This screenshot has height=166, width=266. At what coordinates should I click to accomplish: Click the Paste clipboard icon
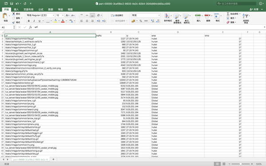[5, 16]
